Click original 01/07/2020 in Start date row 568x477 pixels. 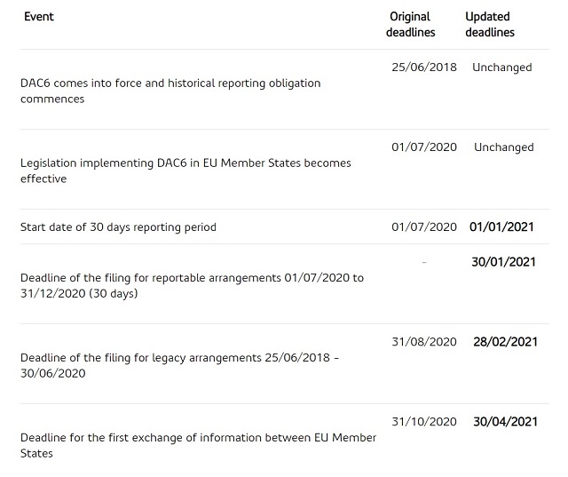(423, 227)
